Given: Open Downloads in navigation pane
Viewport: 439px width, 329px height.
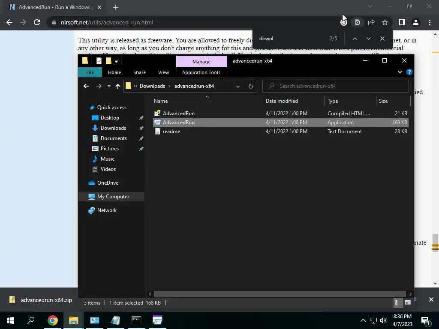Looking at the screenshot, I should 113,128.
